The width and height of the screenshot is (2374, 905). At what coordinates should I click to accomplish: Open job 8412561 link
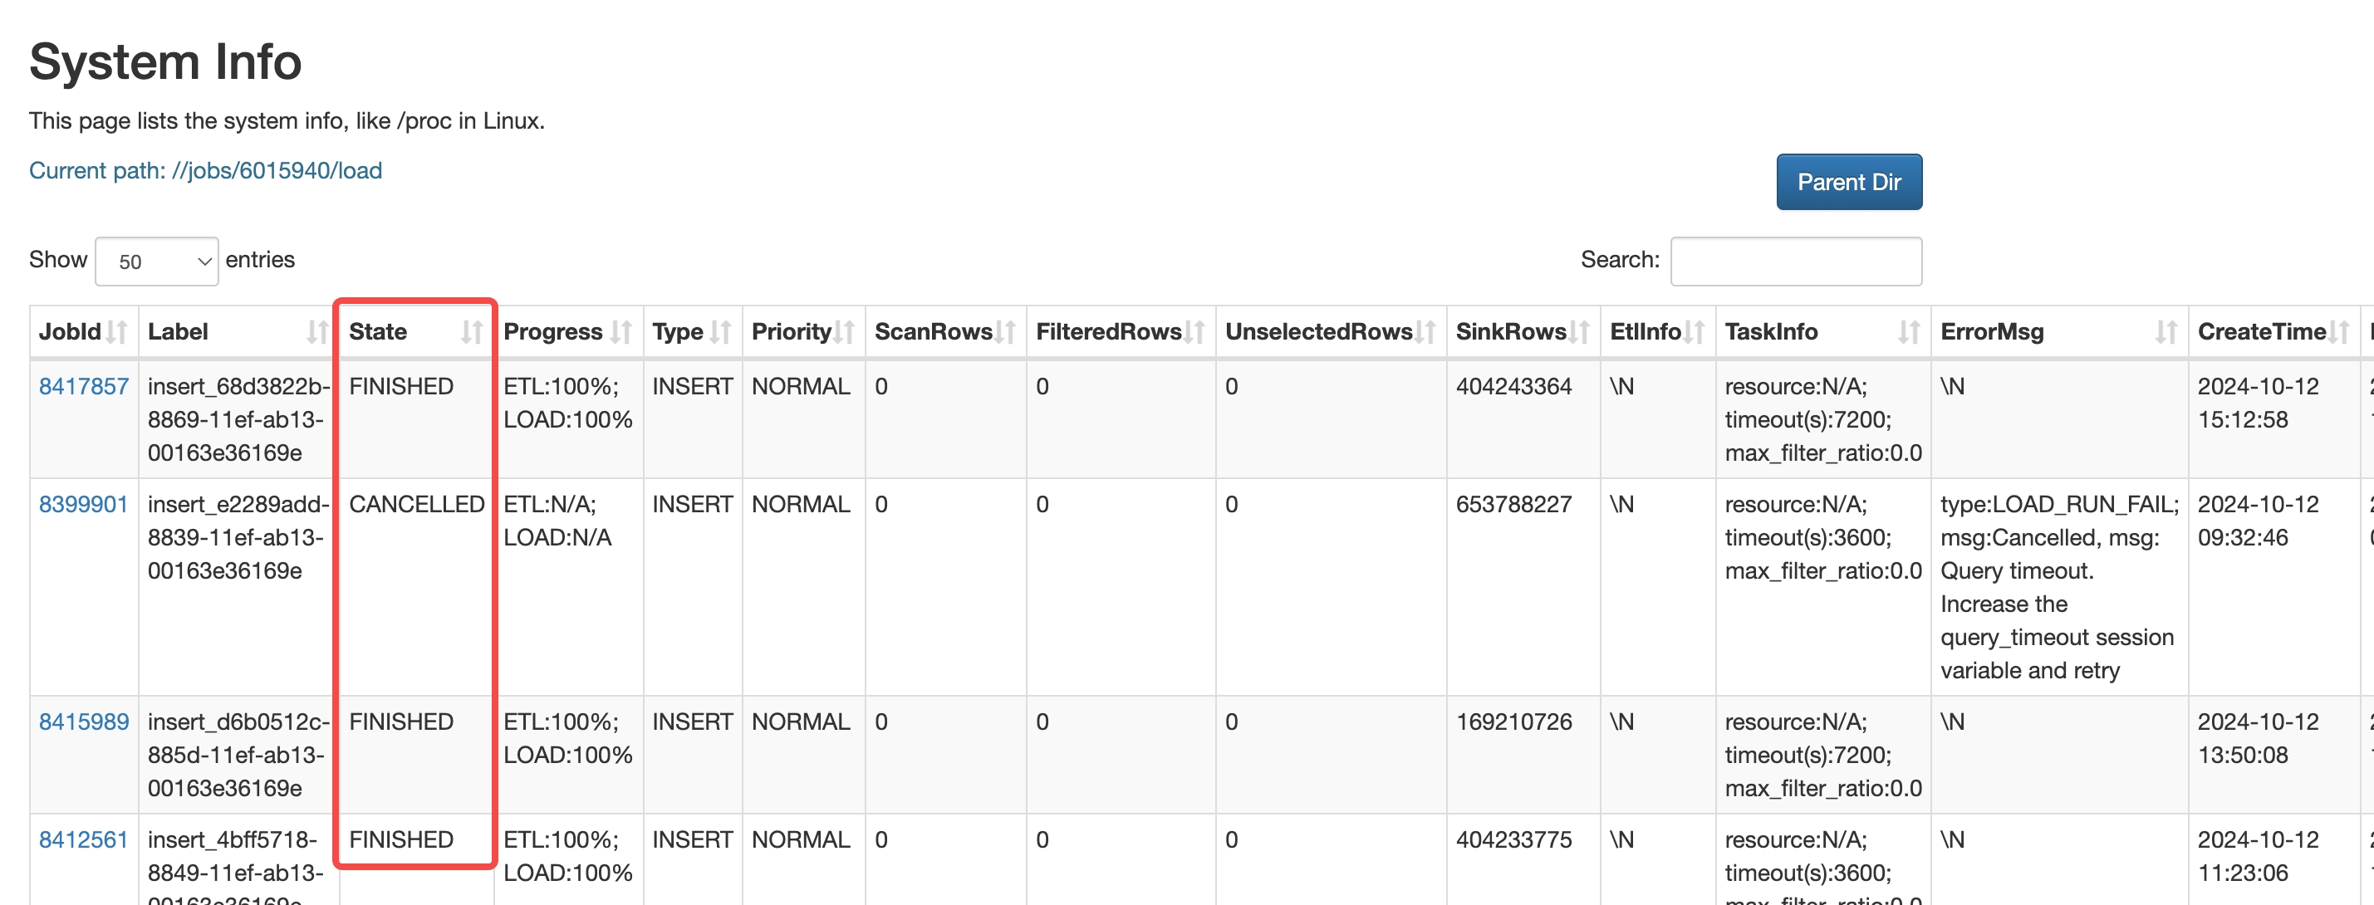pyautogui.click(x=84, y=839)
